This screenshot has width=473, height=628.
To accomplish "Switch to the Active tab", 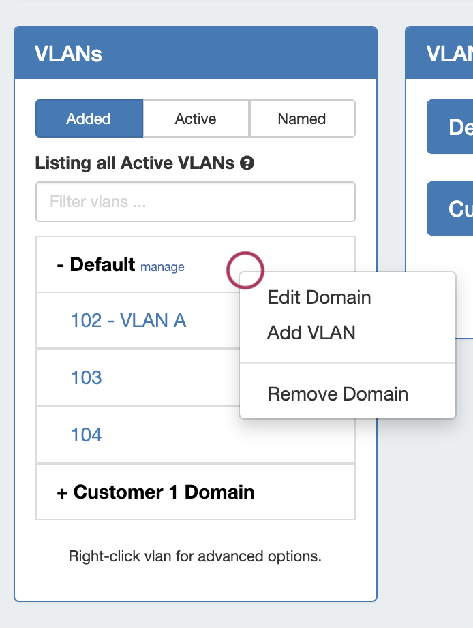I will click(196, 119).
